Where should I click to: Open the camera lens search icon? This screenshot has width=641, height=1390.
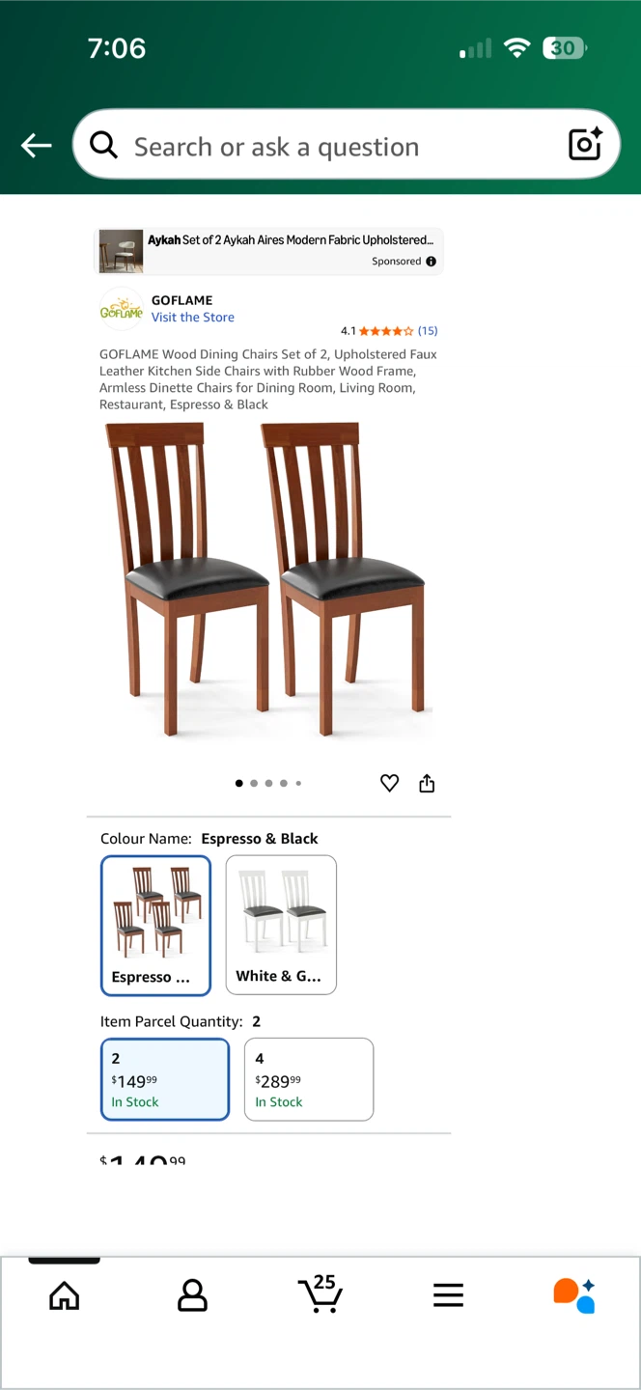[585, 144]
